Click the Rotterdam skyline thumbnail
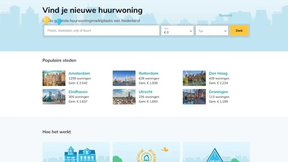This screenshot has height=162, width=288. (x=124, y=78)
